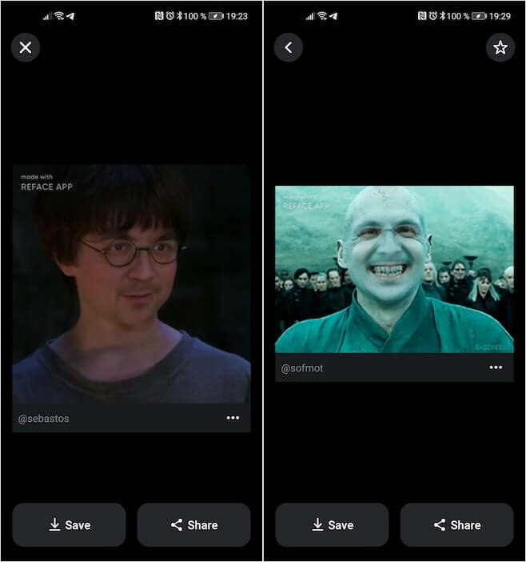Screen dimensions: 526x562
Task: Tap the Bluetooth icon in right status bar
Action: [x=442, y=16]
